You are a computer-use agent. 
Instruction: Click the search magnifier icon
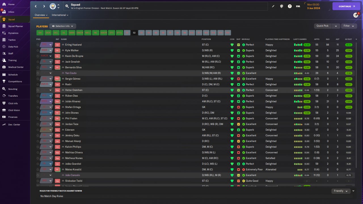tap(67, 6)
